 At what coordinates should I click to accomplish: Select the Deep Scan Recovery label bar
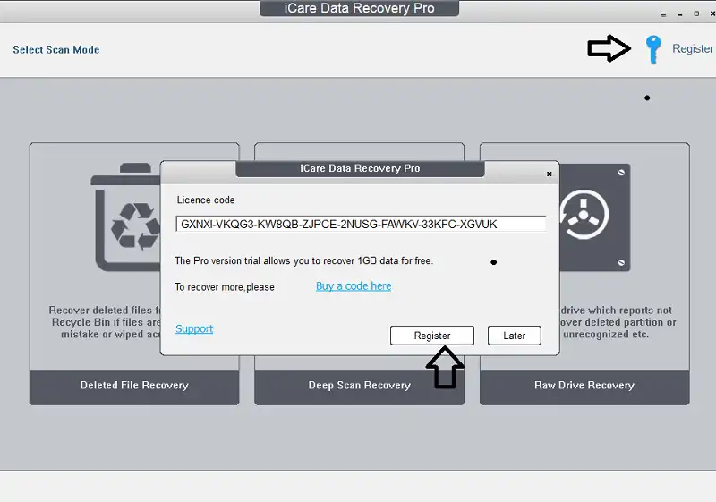(x=359, y=386)
